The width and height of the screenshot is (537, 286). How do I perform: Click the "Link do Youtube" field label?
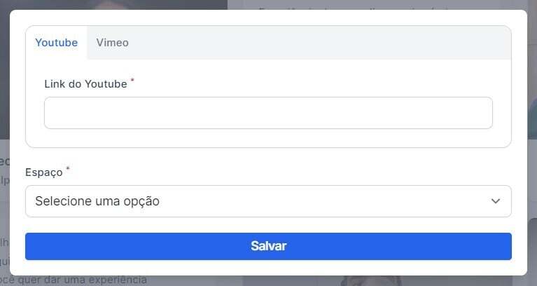[x=85, y=84]
